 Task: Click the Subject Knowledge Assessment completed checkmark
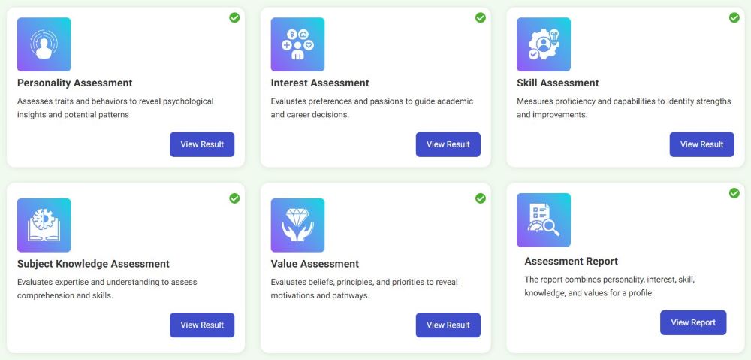pos(234,198)
